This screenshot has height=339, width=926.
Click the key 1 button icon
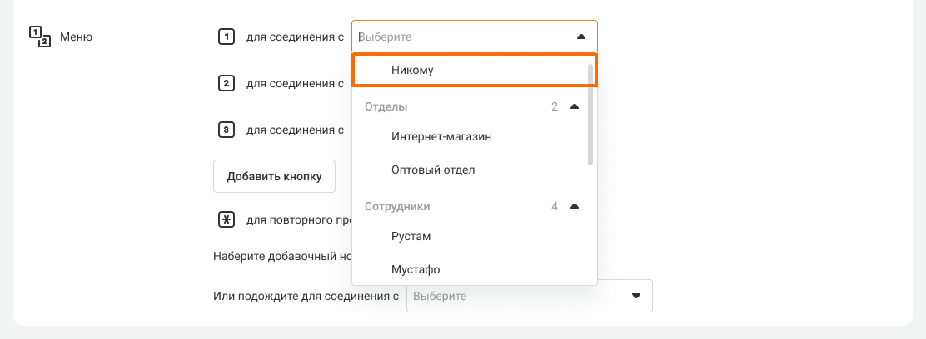click(x=225, y=37)
